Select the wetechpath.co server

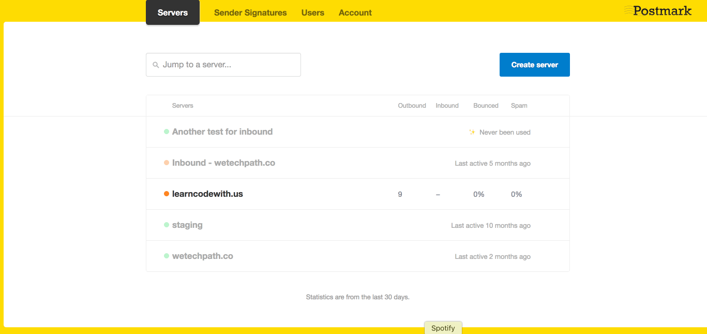(x=202, y=256)
